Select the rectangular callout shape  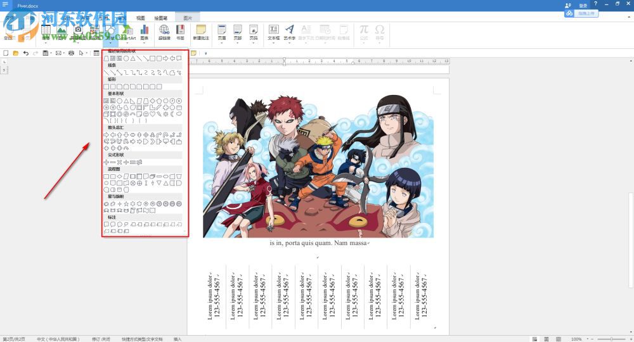[106, 224]
